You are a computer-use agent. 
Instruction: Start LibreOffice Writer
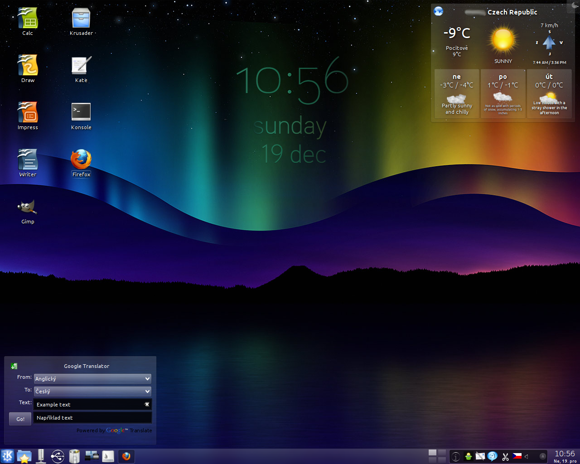click(27, 159)
